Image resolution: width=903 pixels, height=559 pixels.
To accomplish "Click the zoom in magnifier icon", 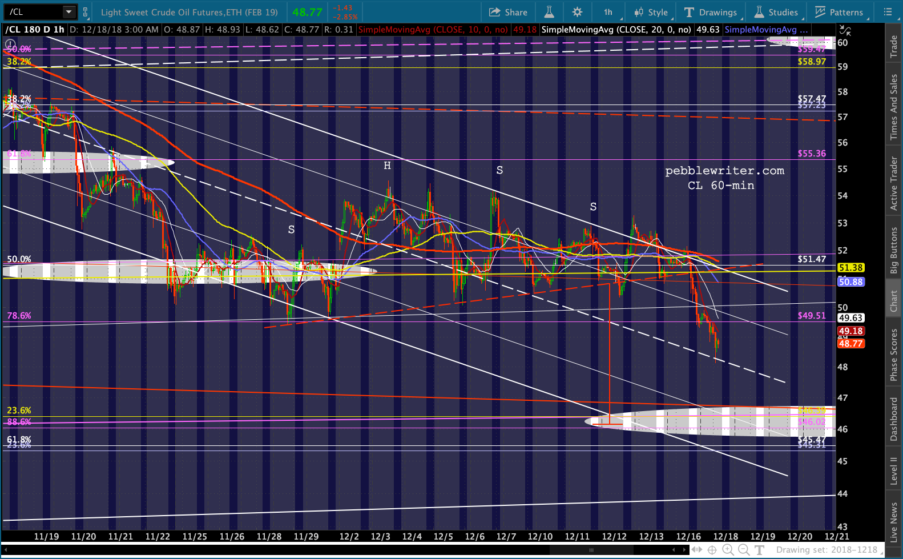I will pos(728,550).
